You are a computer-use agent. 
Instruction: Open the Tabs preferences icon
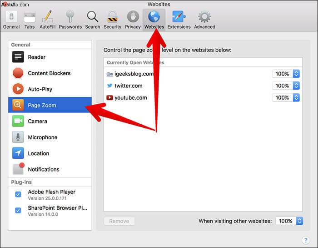[x=30, y=17]
